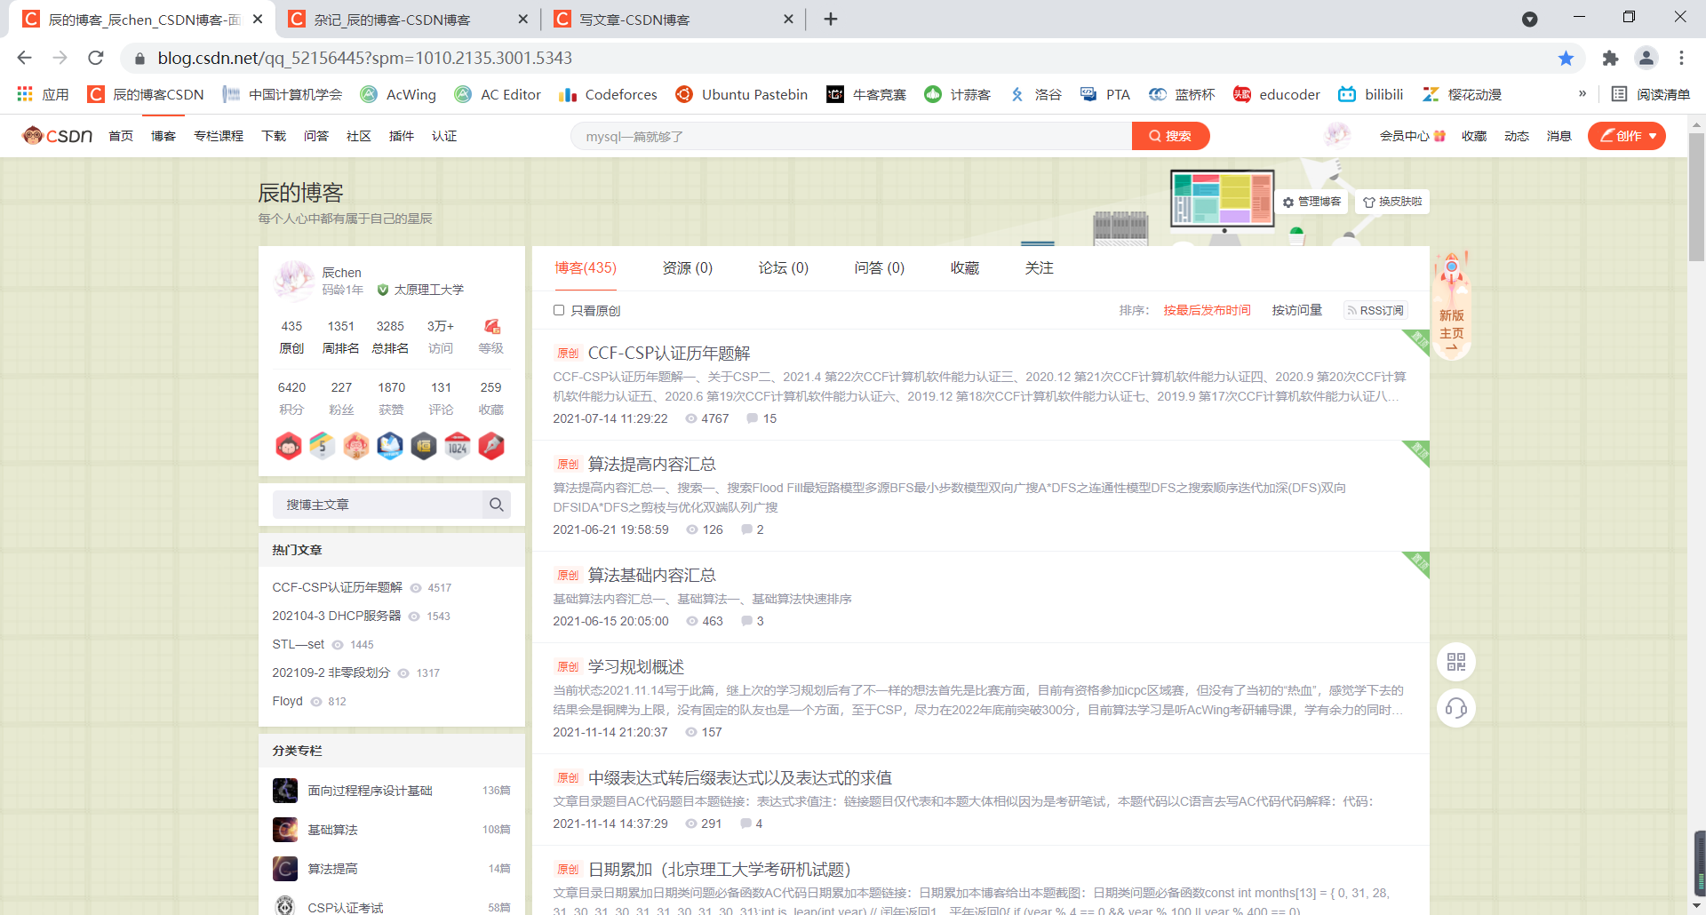Click the CSDN logo
The width and height of the screenshot is (1706, 915).
click(x=58, y=136)
